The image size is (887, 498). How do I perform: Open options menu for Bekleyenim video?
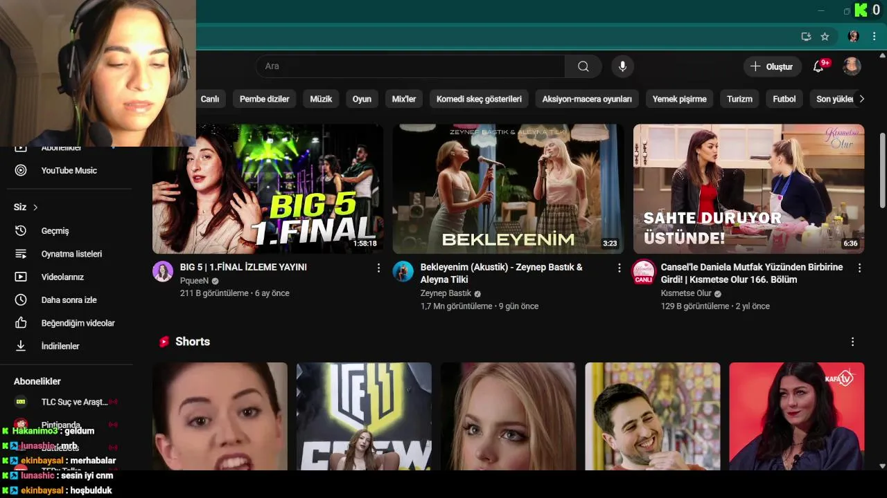(x=619, y=268)
